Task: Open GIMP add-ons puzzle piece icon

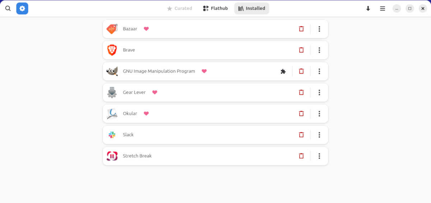Action: pos(283,71)
